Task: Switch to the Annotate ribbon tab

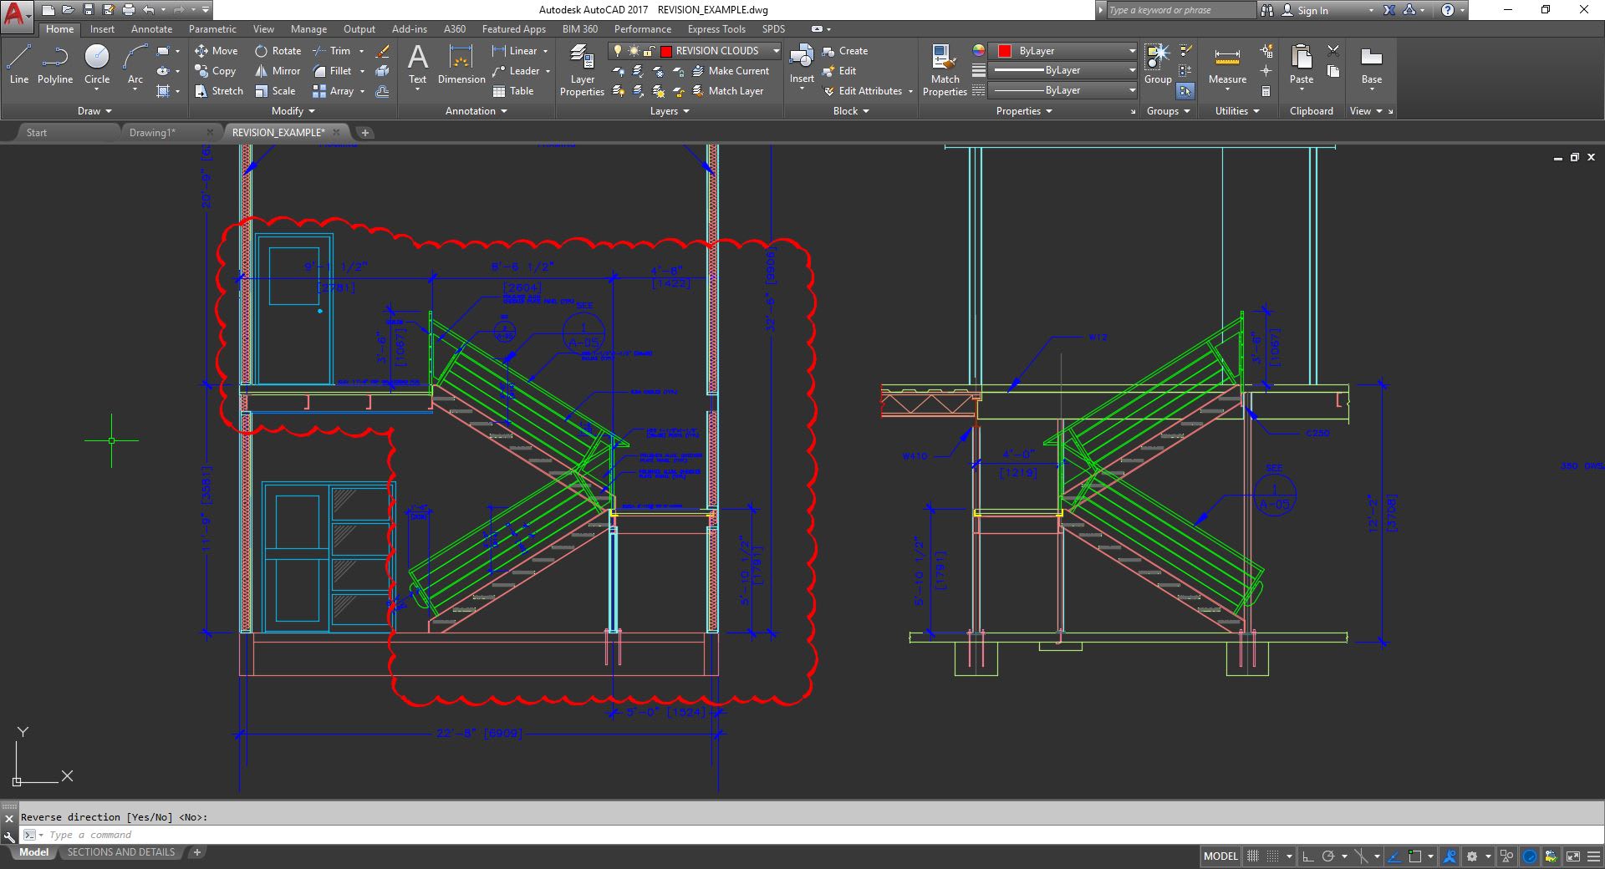Action: (151, 29)
